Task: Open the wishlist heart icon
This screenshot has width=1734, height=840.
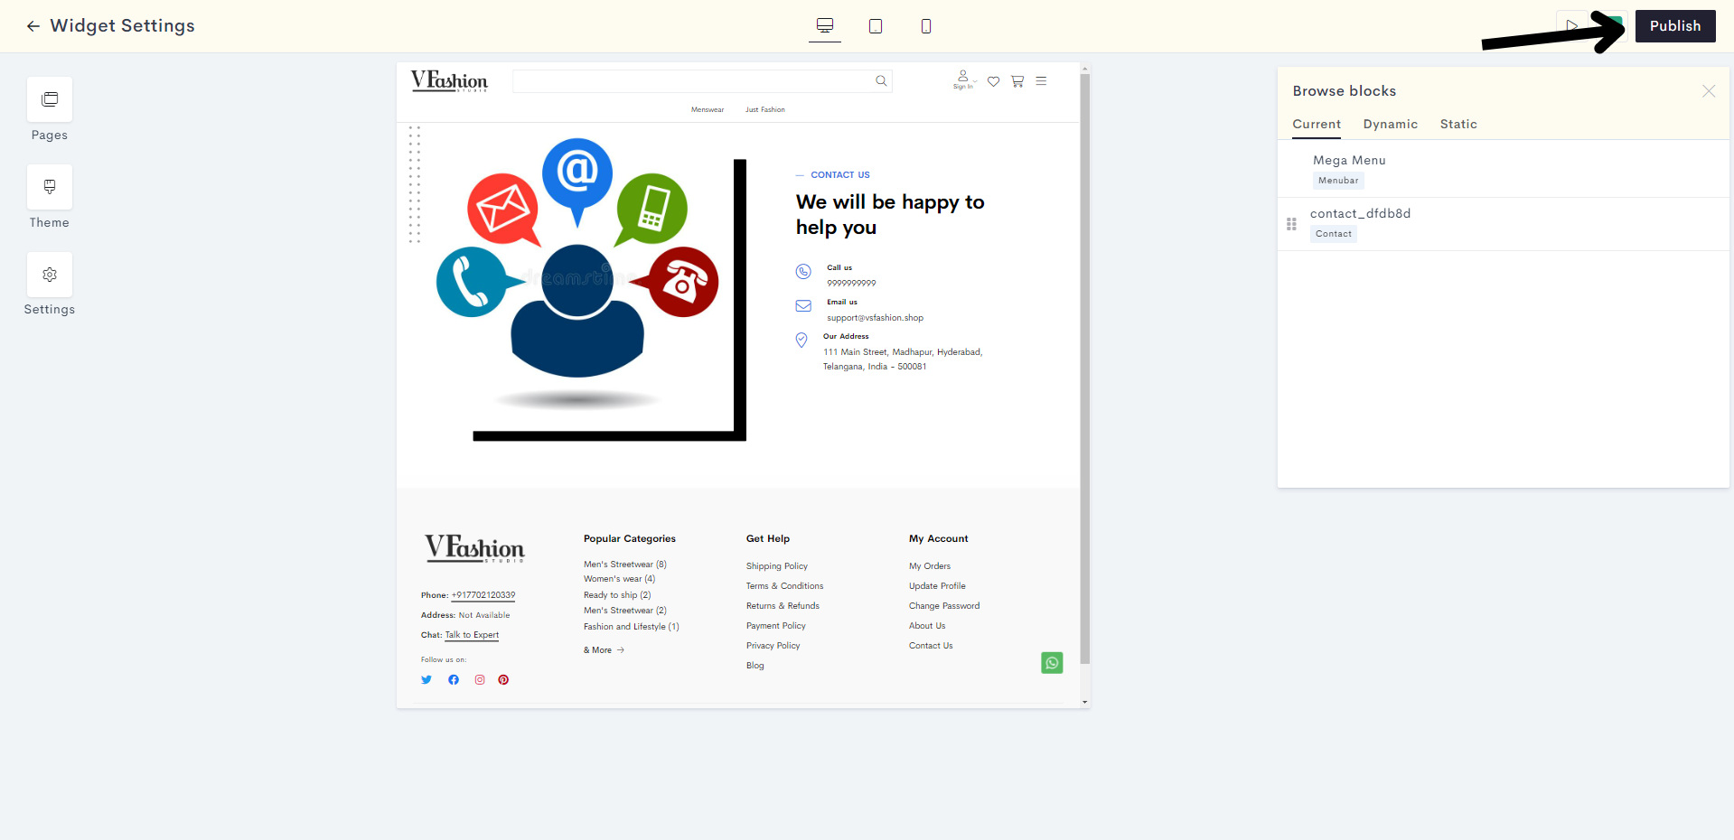Action: click(x=993, y=81)
